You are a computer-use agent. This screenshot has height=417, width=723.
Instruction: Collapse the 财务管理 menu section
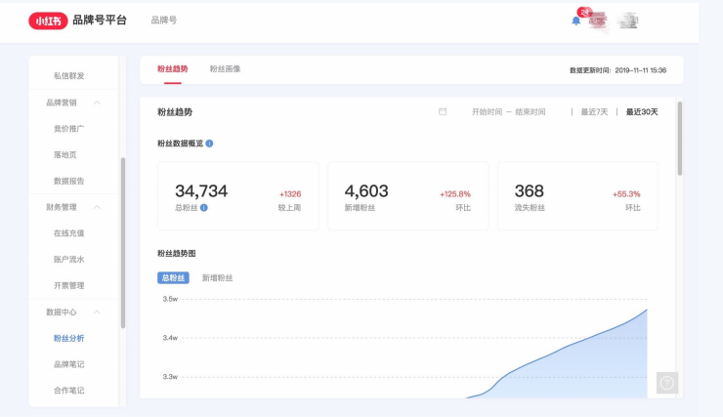[97, 207]
